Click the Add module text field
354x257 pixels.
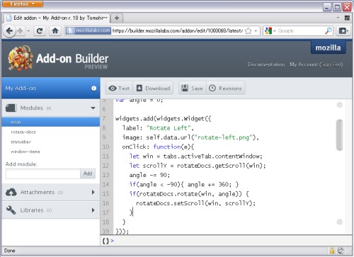coord(43,173)
